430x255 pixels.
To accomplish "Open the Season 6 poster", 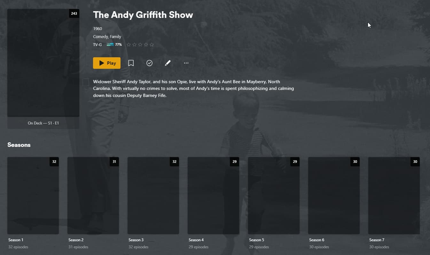I will point(334,195).
